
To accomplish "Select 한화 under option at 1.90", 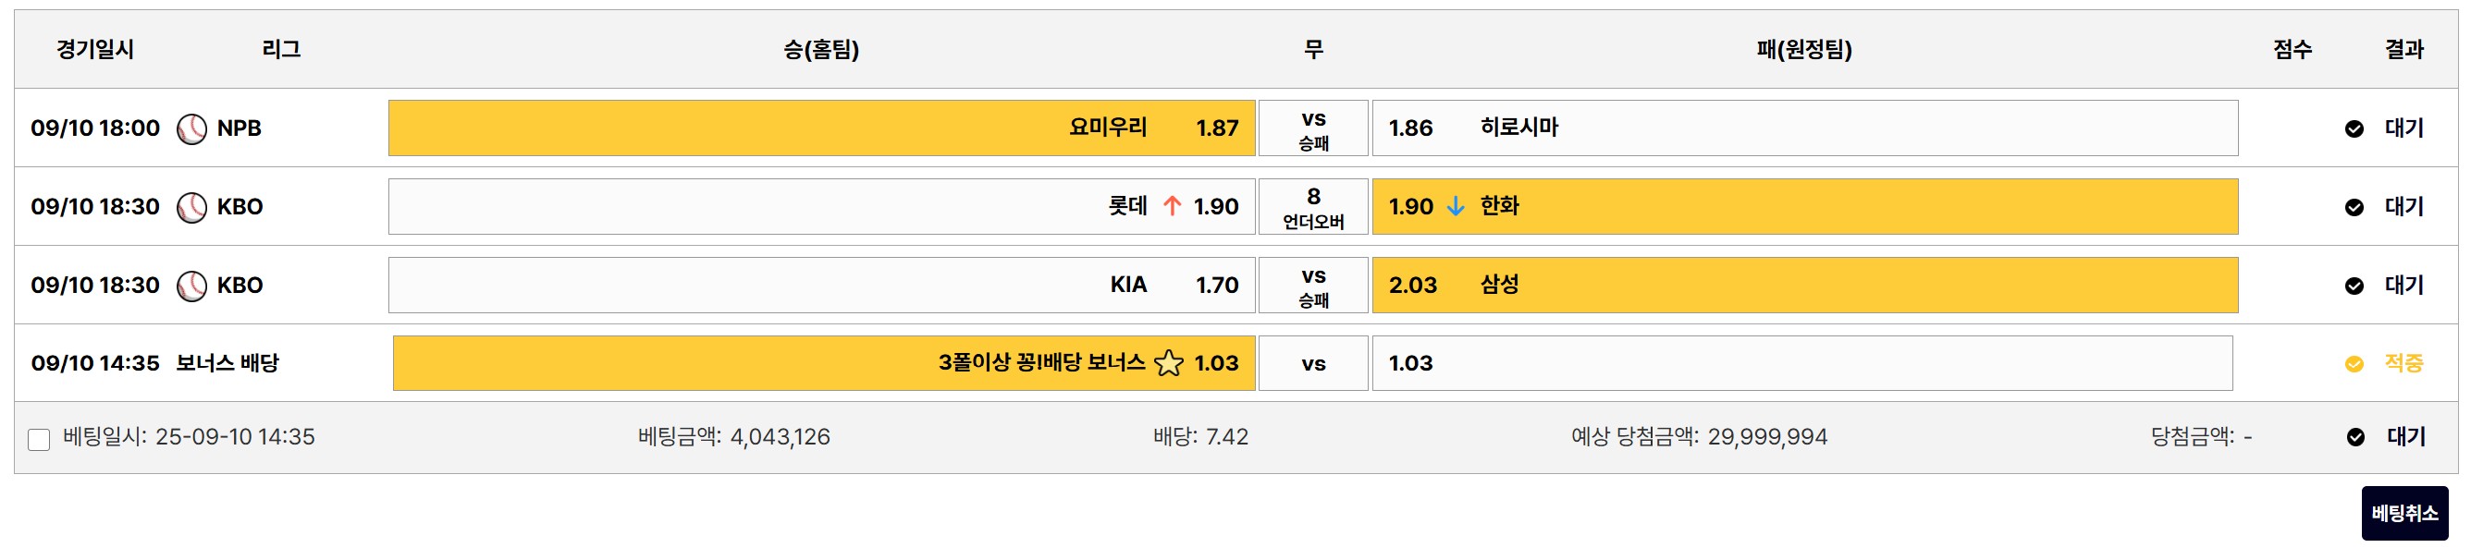I will (1804, 207).
